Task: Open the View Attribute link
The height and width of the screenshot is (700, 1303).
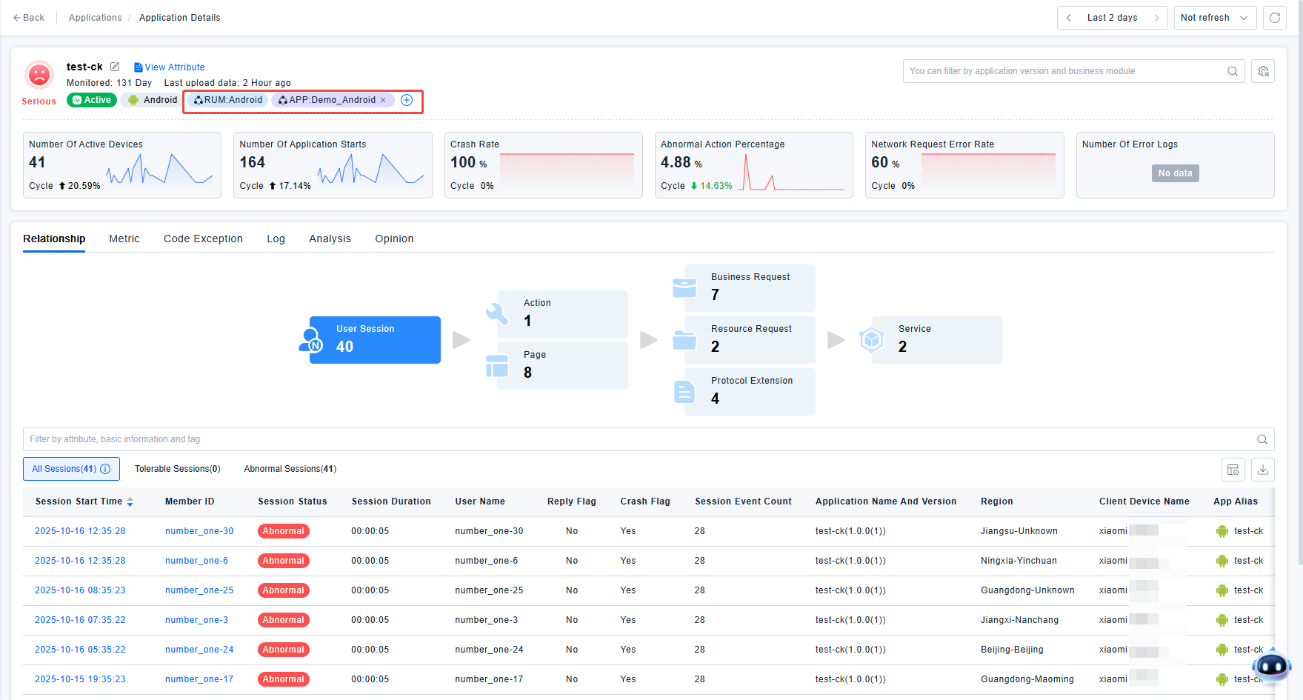Action: (170, 67)
